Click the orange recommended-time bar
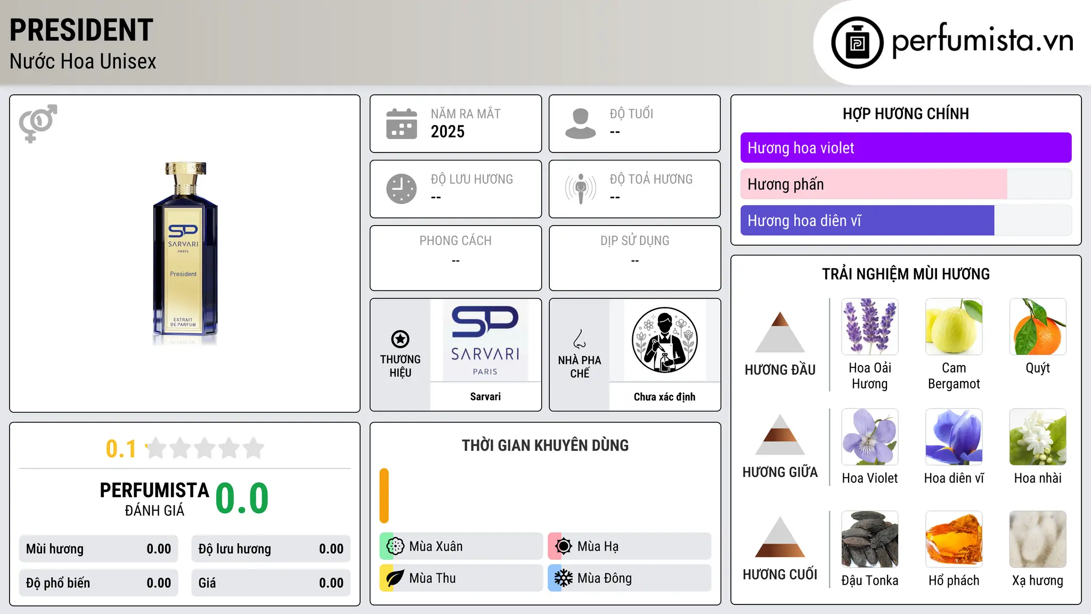 pyautogui.click(x=384, y=496)
